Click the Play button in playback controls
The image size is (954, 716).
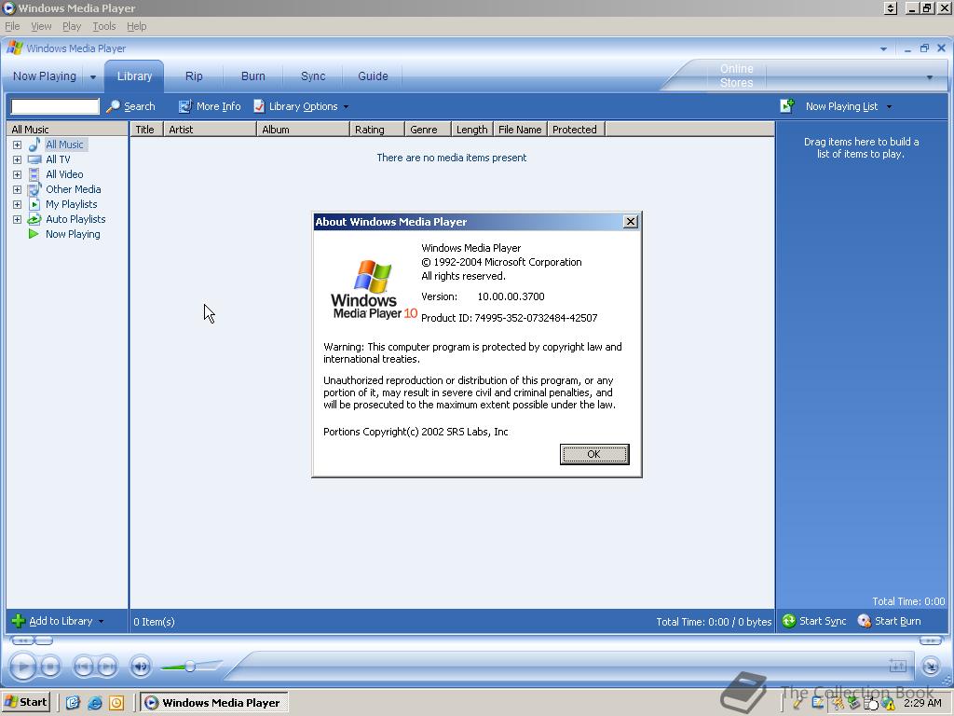coord(23,666)
